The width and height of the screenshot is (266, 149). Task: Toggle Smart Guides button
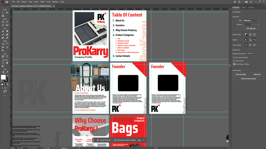click(255, 40)
